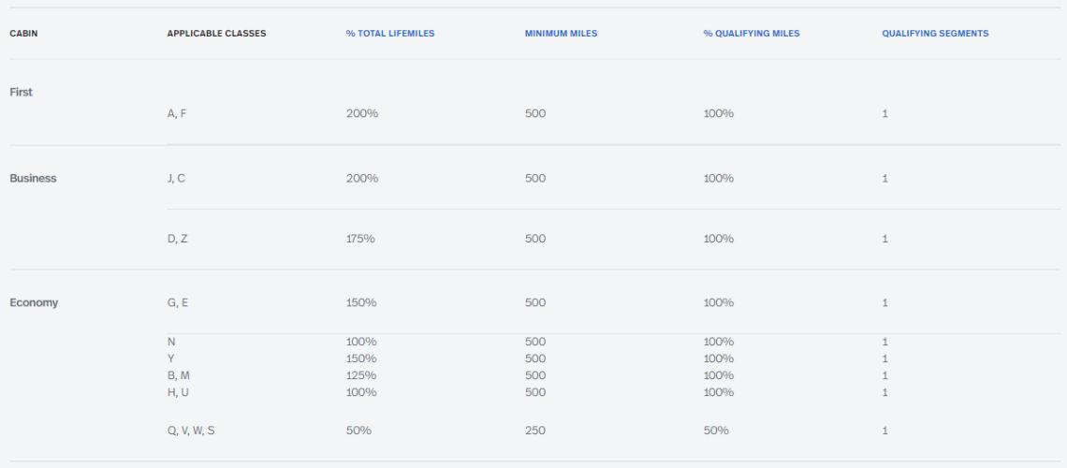
Task: Select the First cabin row label
Action: click(x=22, y=93)
